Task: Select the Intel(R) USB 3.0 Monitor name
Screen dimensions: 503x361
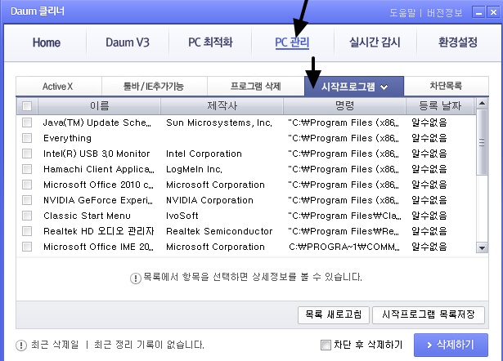Action: pos(97,154)
